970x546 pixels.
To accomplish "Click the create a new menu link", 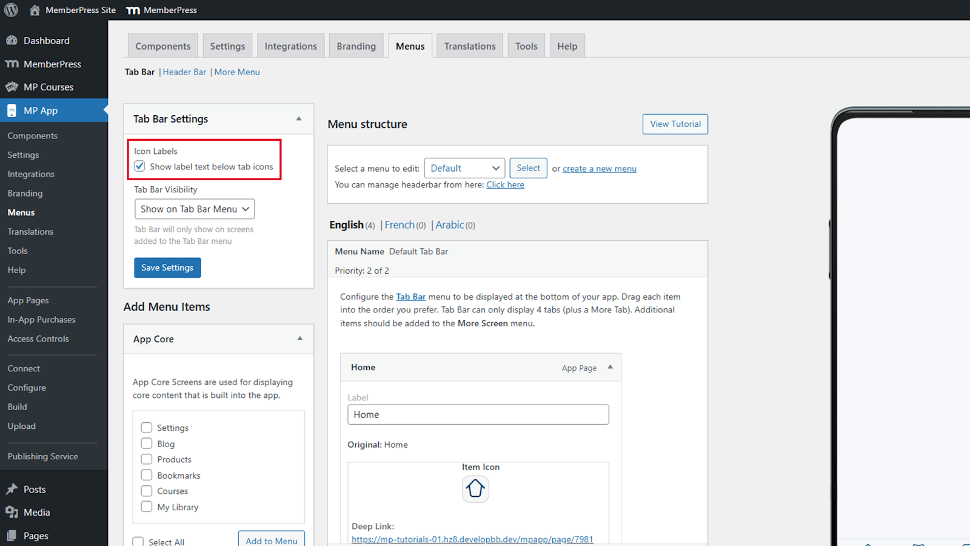I will point(599,169).
